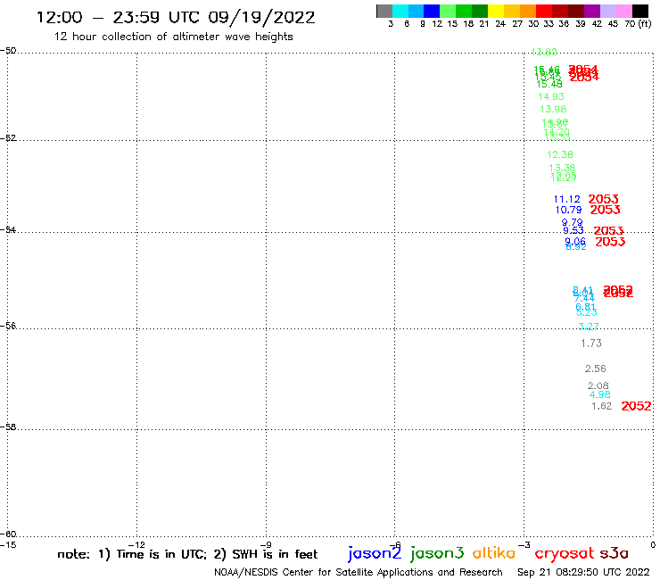
Task: Select the black swatch at the scale end
Action: 640,11
